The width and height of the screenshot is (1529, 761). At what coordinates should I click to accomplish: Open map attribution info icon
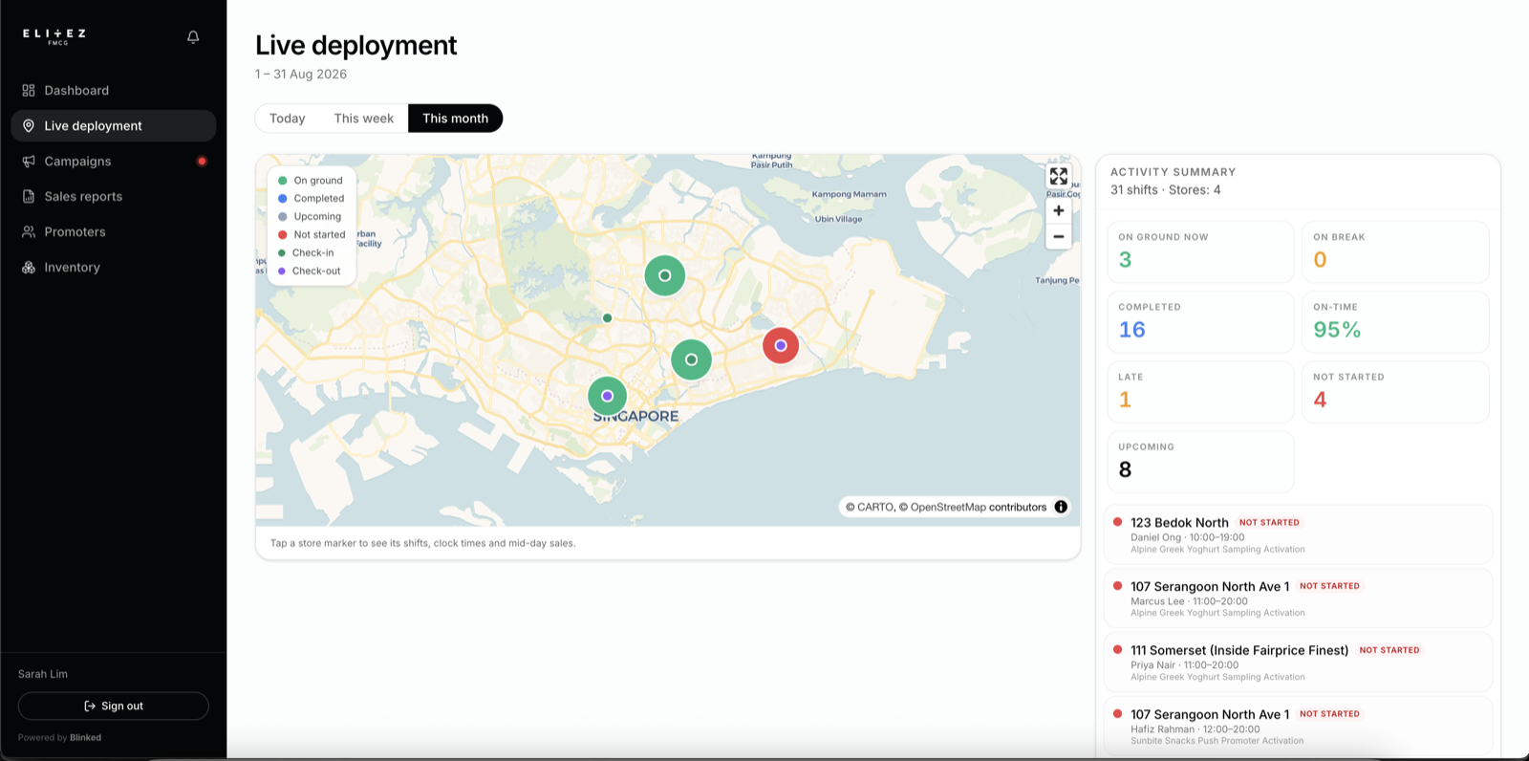pyautogui.click(x=1061, y=507)
